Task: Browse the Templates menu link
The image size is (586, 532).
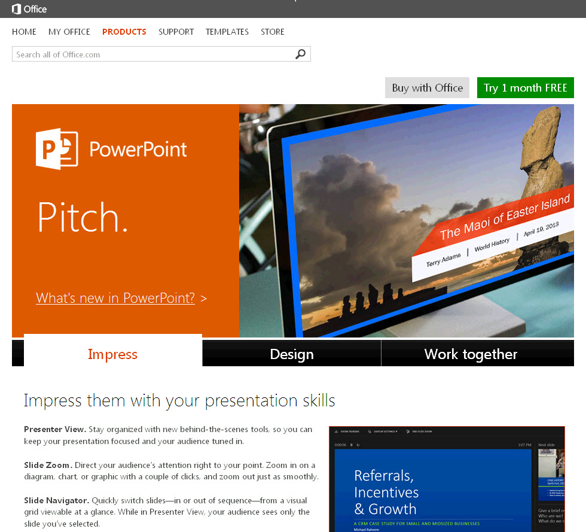Action: (227, 32)
